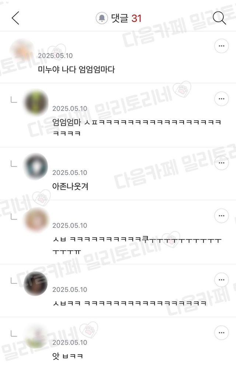Tap the red comment count 31
This screenshot has height=369, width=236.
click(136, 18)
